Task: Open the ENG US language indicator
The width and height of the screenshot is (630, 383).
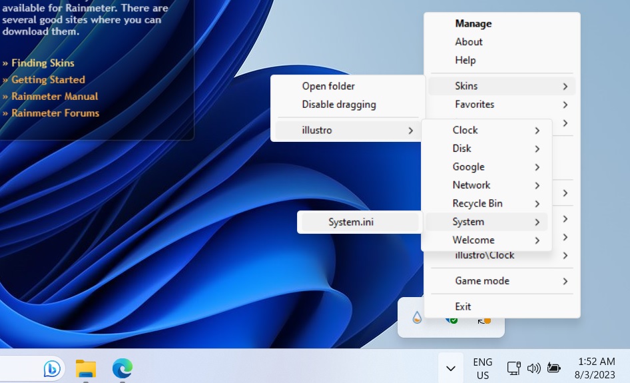Action: click(x=483, y=368)
